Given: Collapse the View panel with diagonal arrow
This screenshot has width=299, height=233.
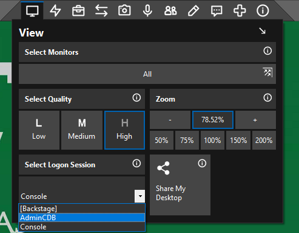Looking at the screenshot, I should pyautogui.click(x=263, y=31).
